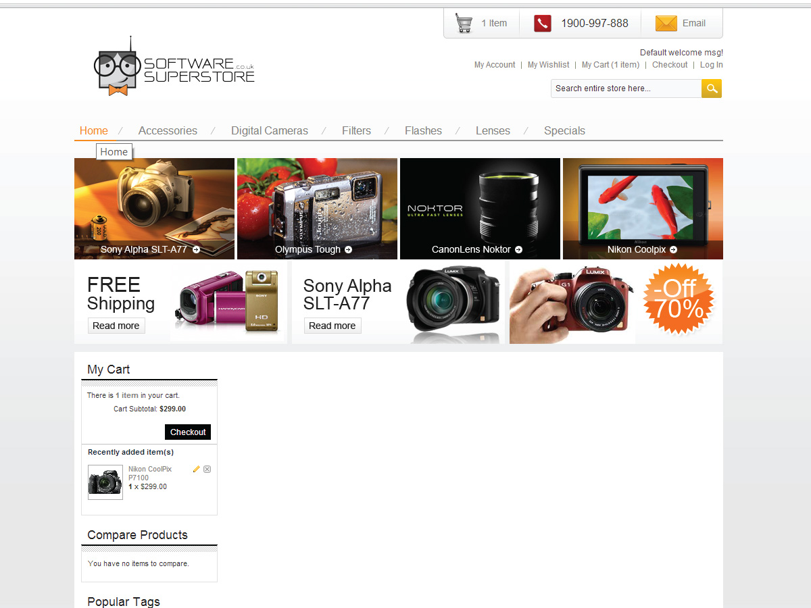Click Read more under Sony Alpha SLT-A77 banner
811x608 pixels.
[x=333, y=326]
